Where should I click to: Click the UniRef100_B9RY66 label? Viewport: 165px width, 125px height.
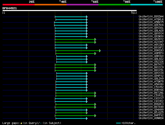[x=151, y=90]
